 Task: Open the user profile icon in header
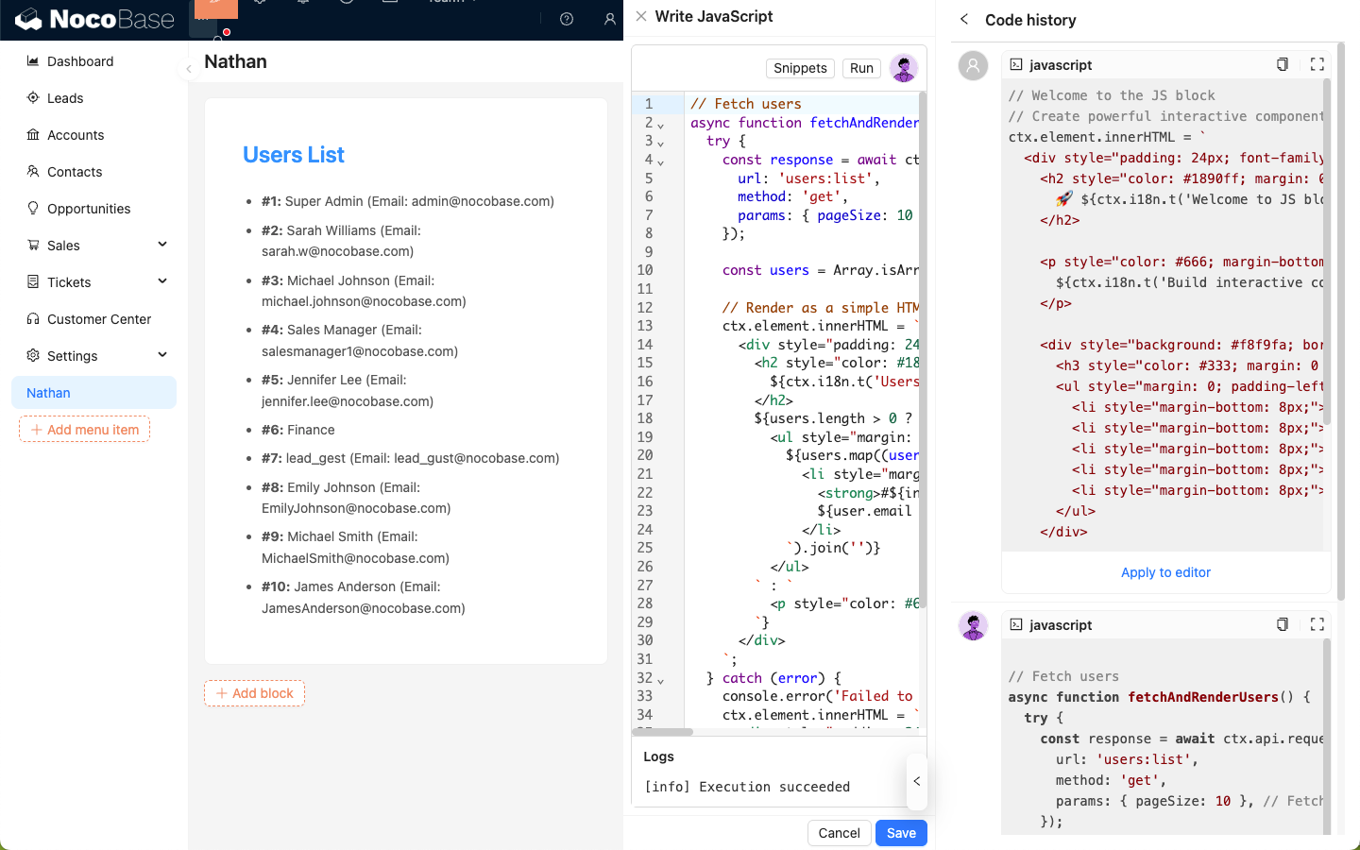pos(609,19)
